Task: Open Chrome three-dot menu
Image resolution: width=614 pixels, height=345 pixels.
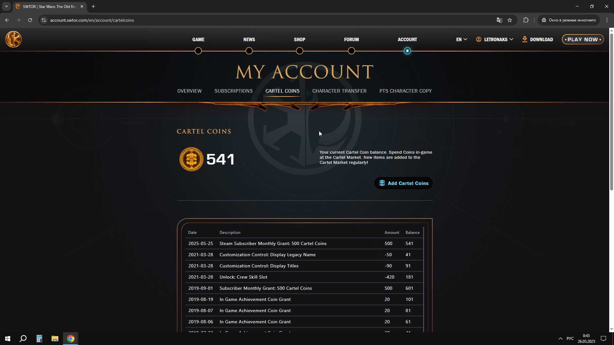Action: tap(607, 20)
